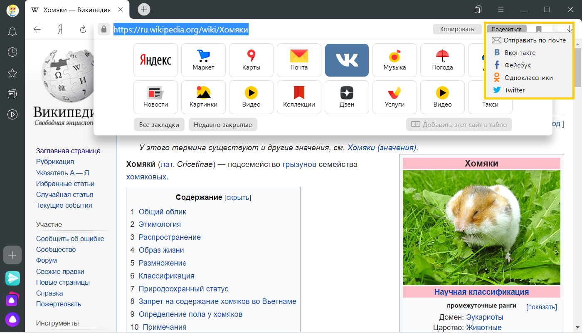
Task: Open the Дзен tile
Action: (347, 97)
